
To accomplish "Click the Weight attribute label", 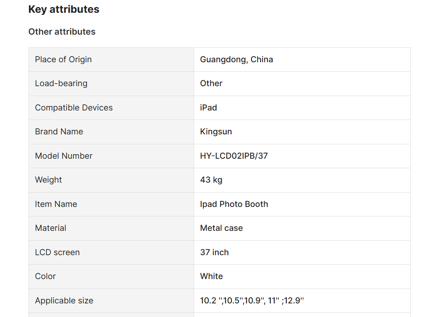I will tap(48, 180).
